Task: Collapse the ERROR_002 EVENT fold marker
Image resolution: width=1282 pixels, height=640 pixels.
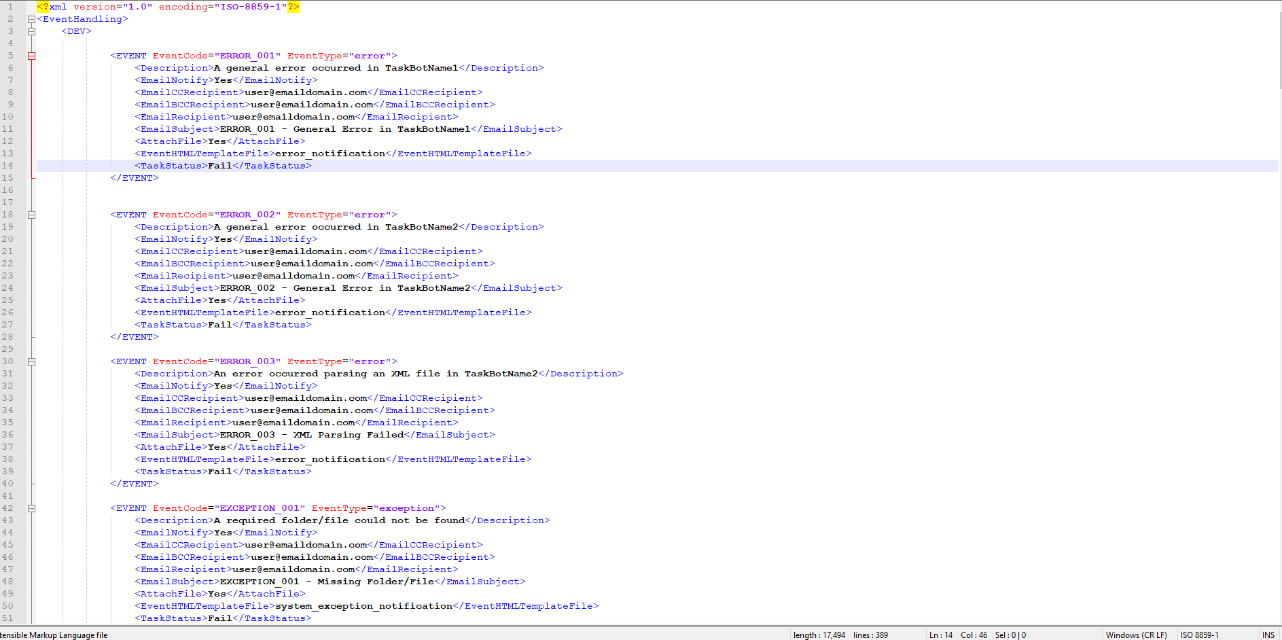Action: point(31,215)
